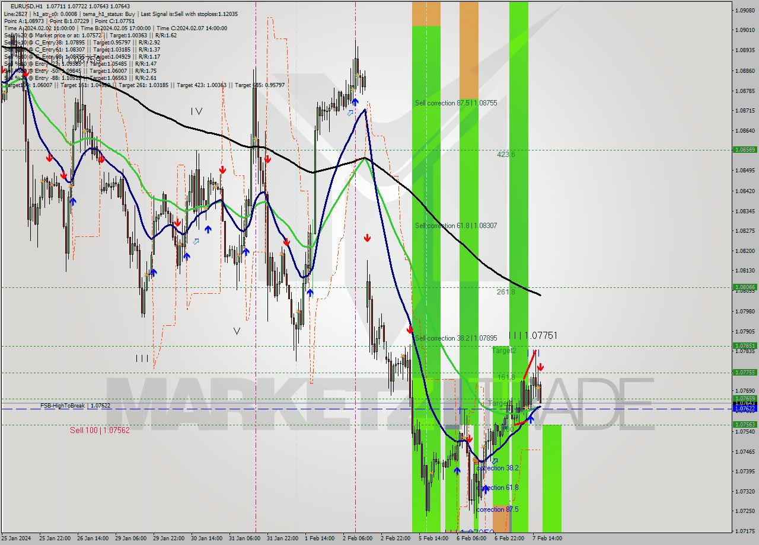Click the '161.8' Fibonacci label
The height and width of the screenshot is (545, 759).
(506, 377)
